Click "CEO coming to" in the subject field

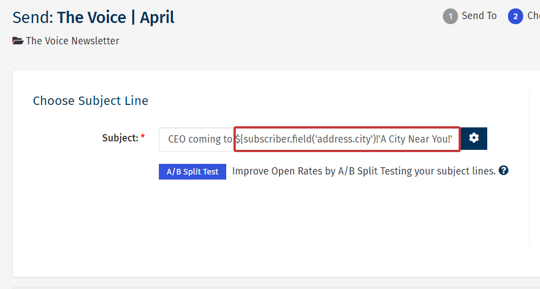200,139
